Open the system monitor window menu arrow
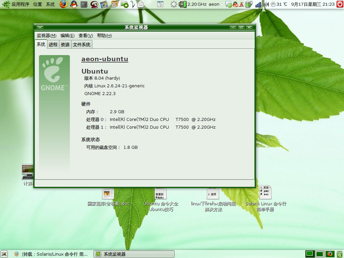Image resolution: width=344 pixels, height=258 pixels. pyautogui.click(x=40, y=27)
